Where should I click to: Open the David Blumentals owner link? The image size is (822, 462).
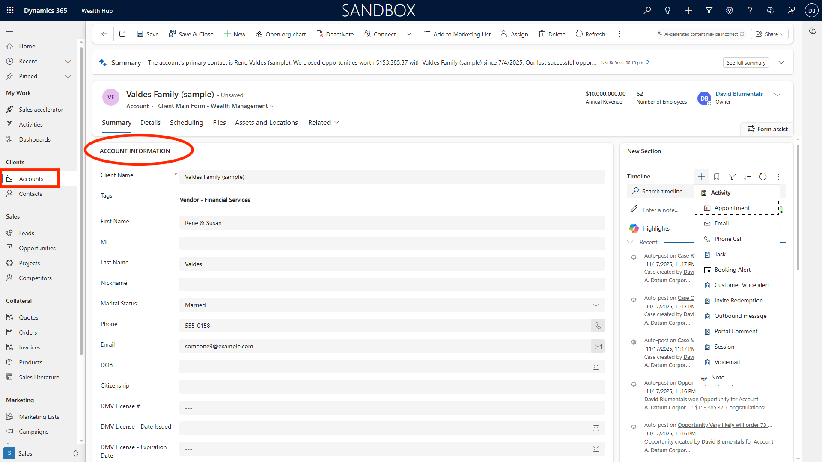(x=739, y=94)
